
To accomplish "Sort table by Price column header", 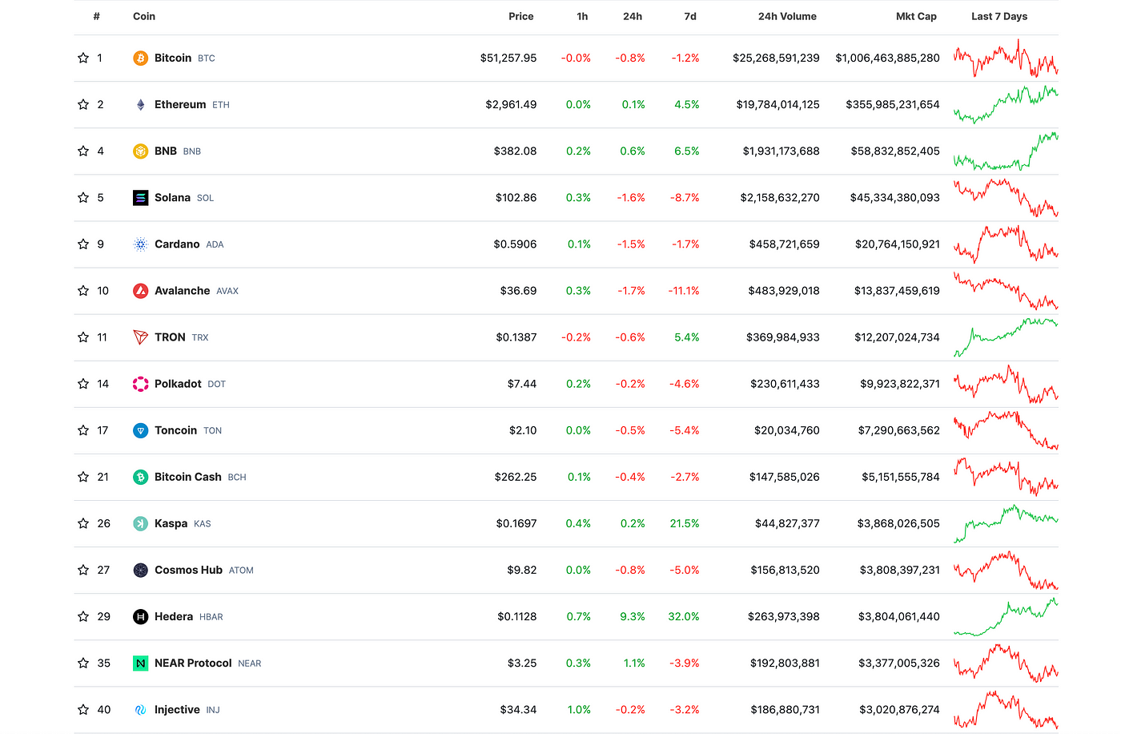I will (x=521, y=16).
